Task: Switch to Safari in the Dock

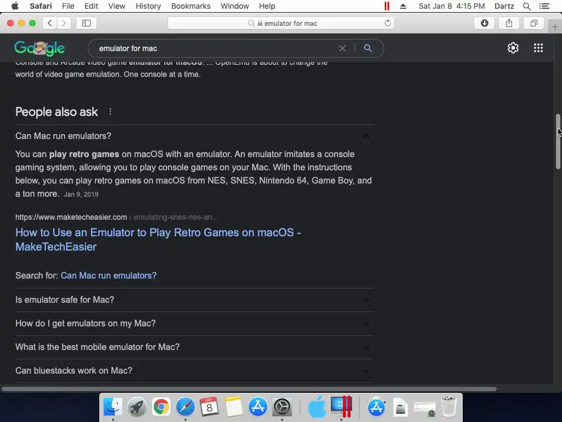Action: (186, 407)
